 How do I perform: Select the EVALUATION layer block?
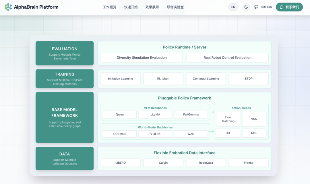click(65, 53)
